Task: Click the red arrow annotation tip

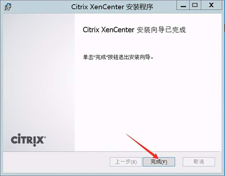Action: (158, 158)
